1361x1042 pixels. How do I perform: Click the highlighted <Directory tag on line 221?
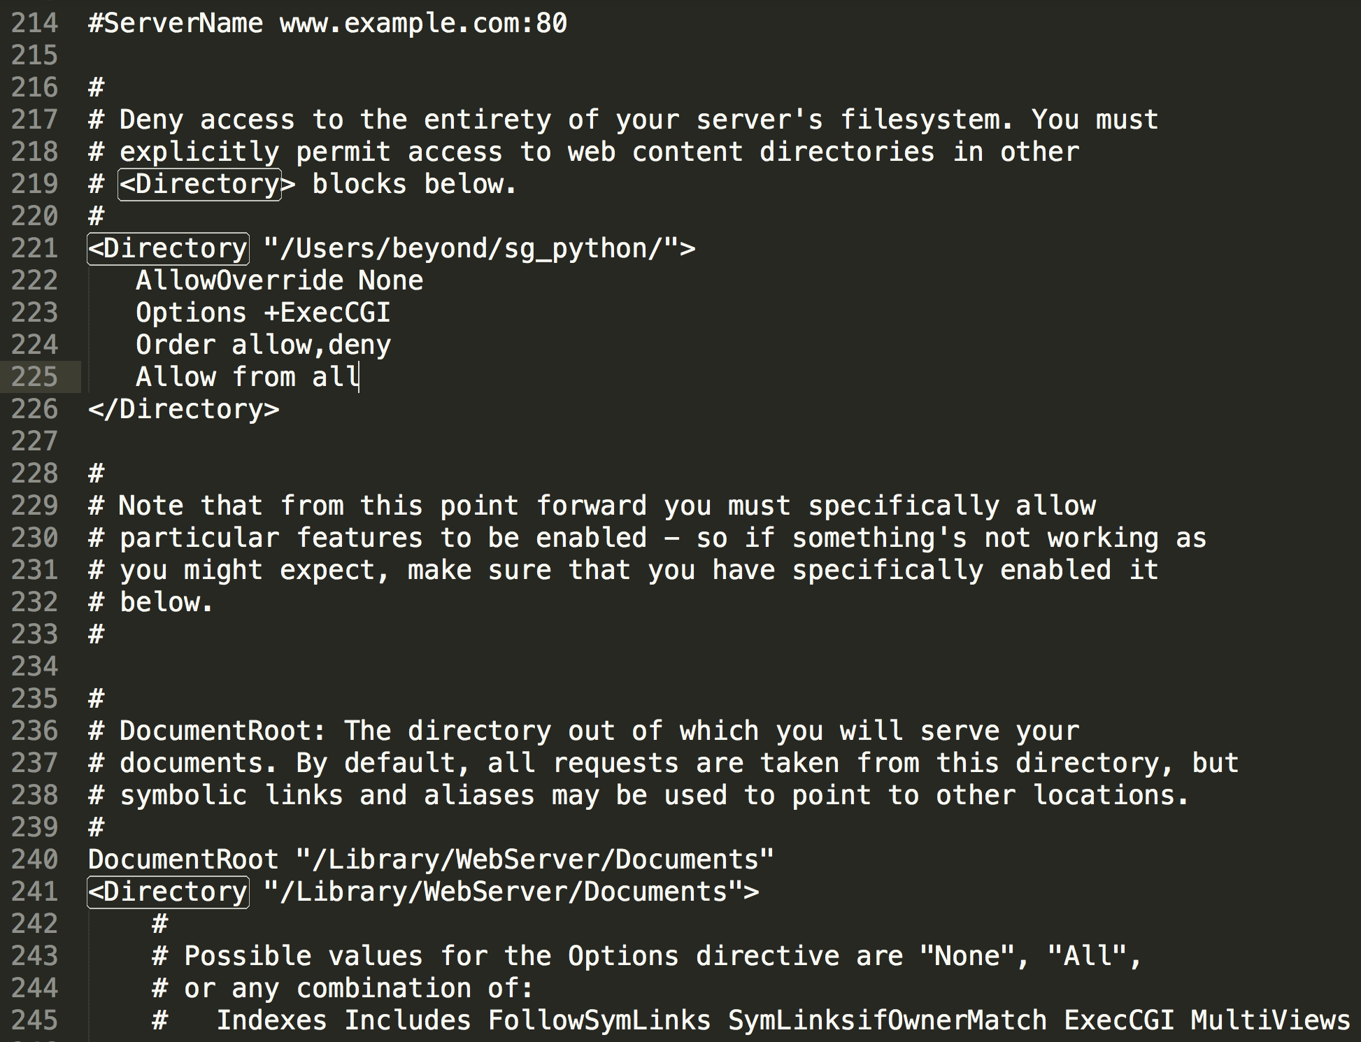pos(168,248)
